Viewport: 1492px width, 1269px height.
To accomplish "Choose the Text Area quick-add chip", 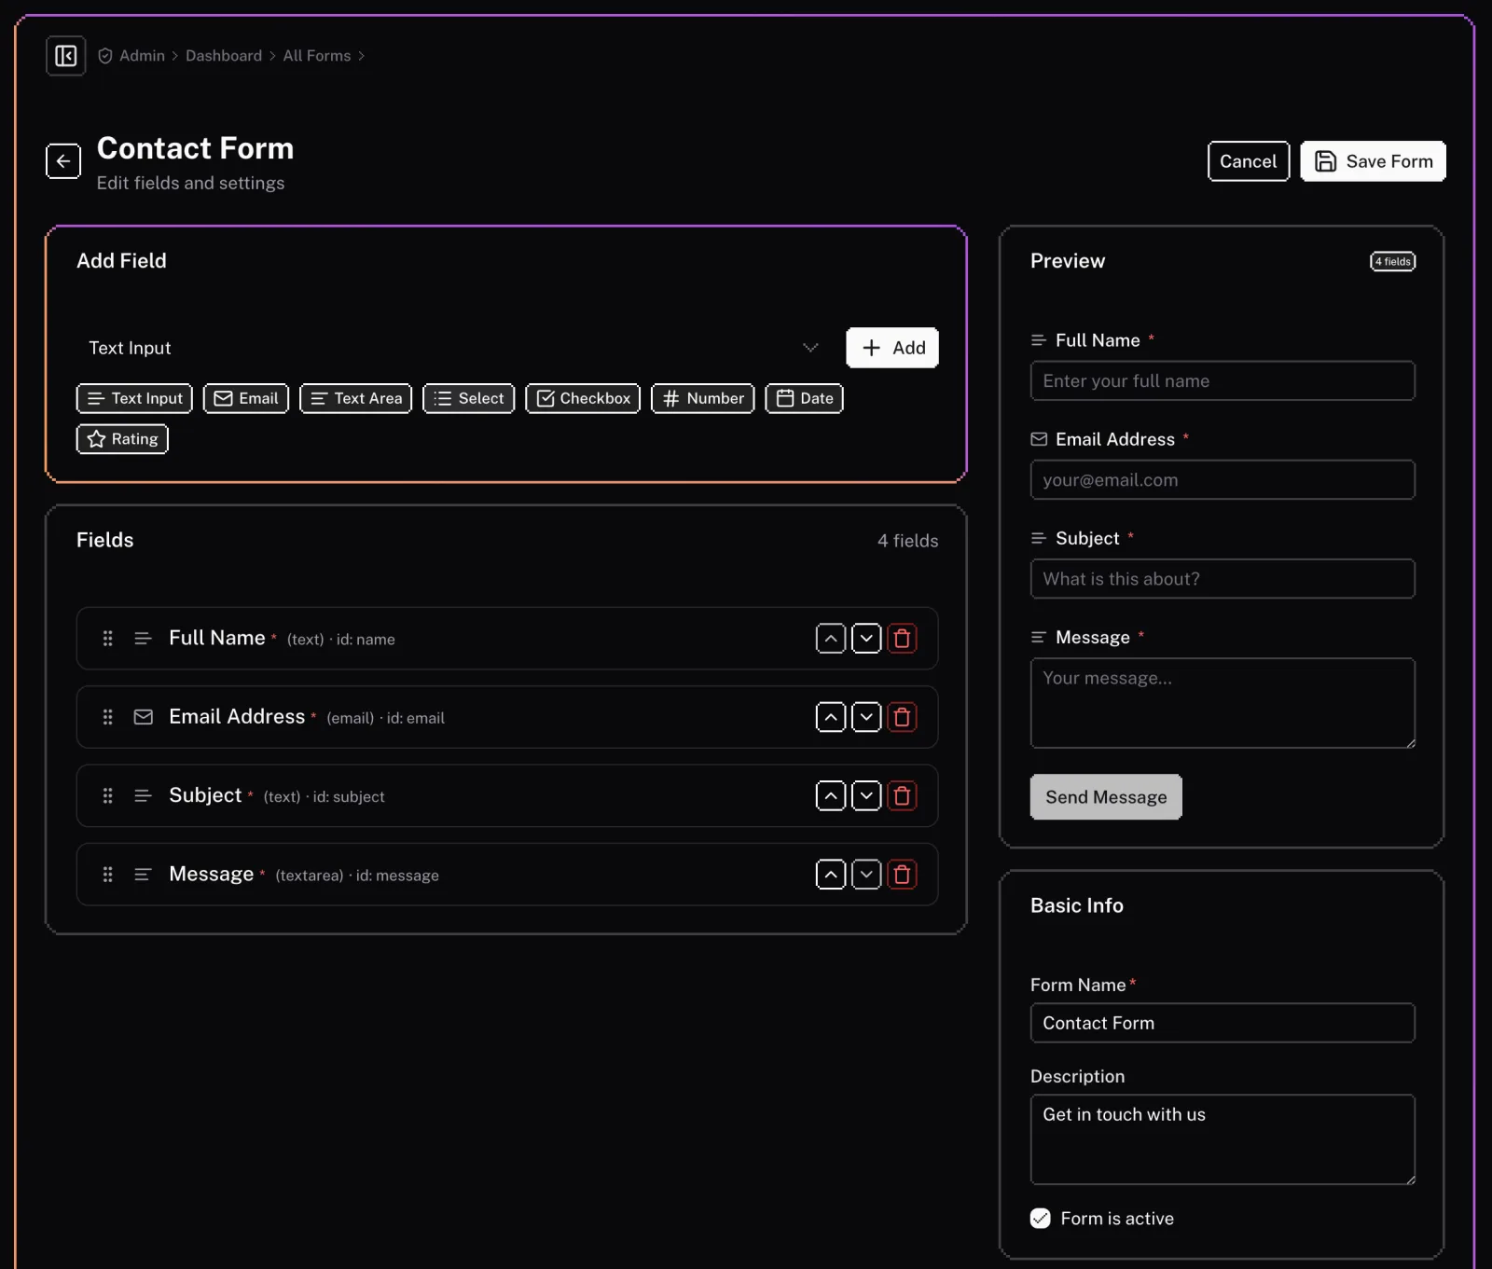I will 355,398.
